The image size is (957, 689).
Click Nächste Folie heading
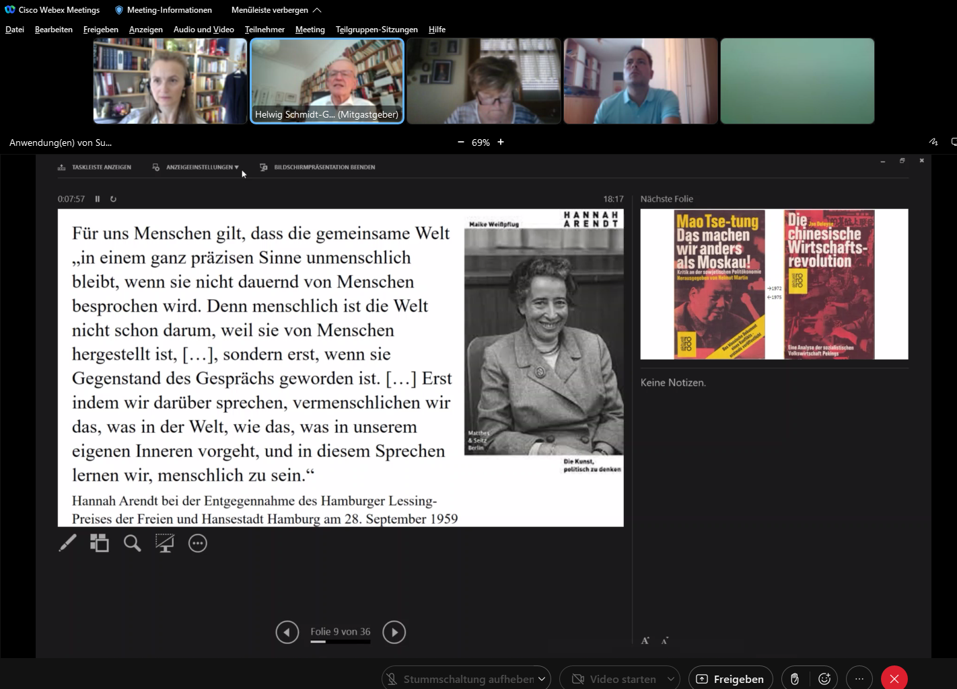coord(667,199)
